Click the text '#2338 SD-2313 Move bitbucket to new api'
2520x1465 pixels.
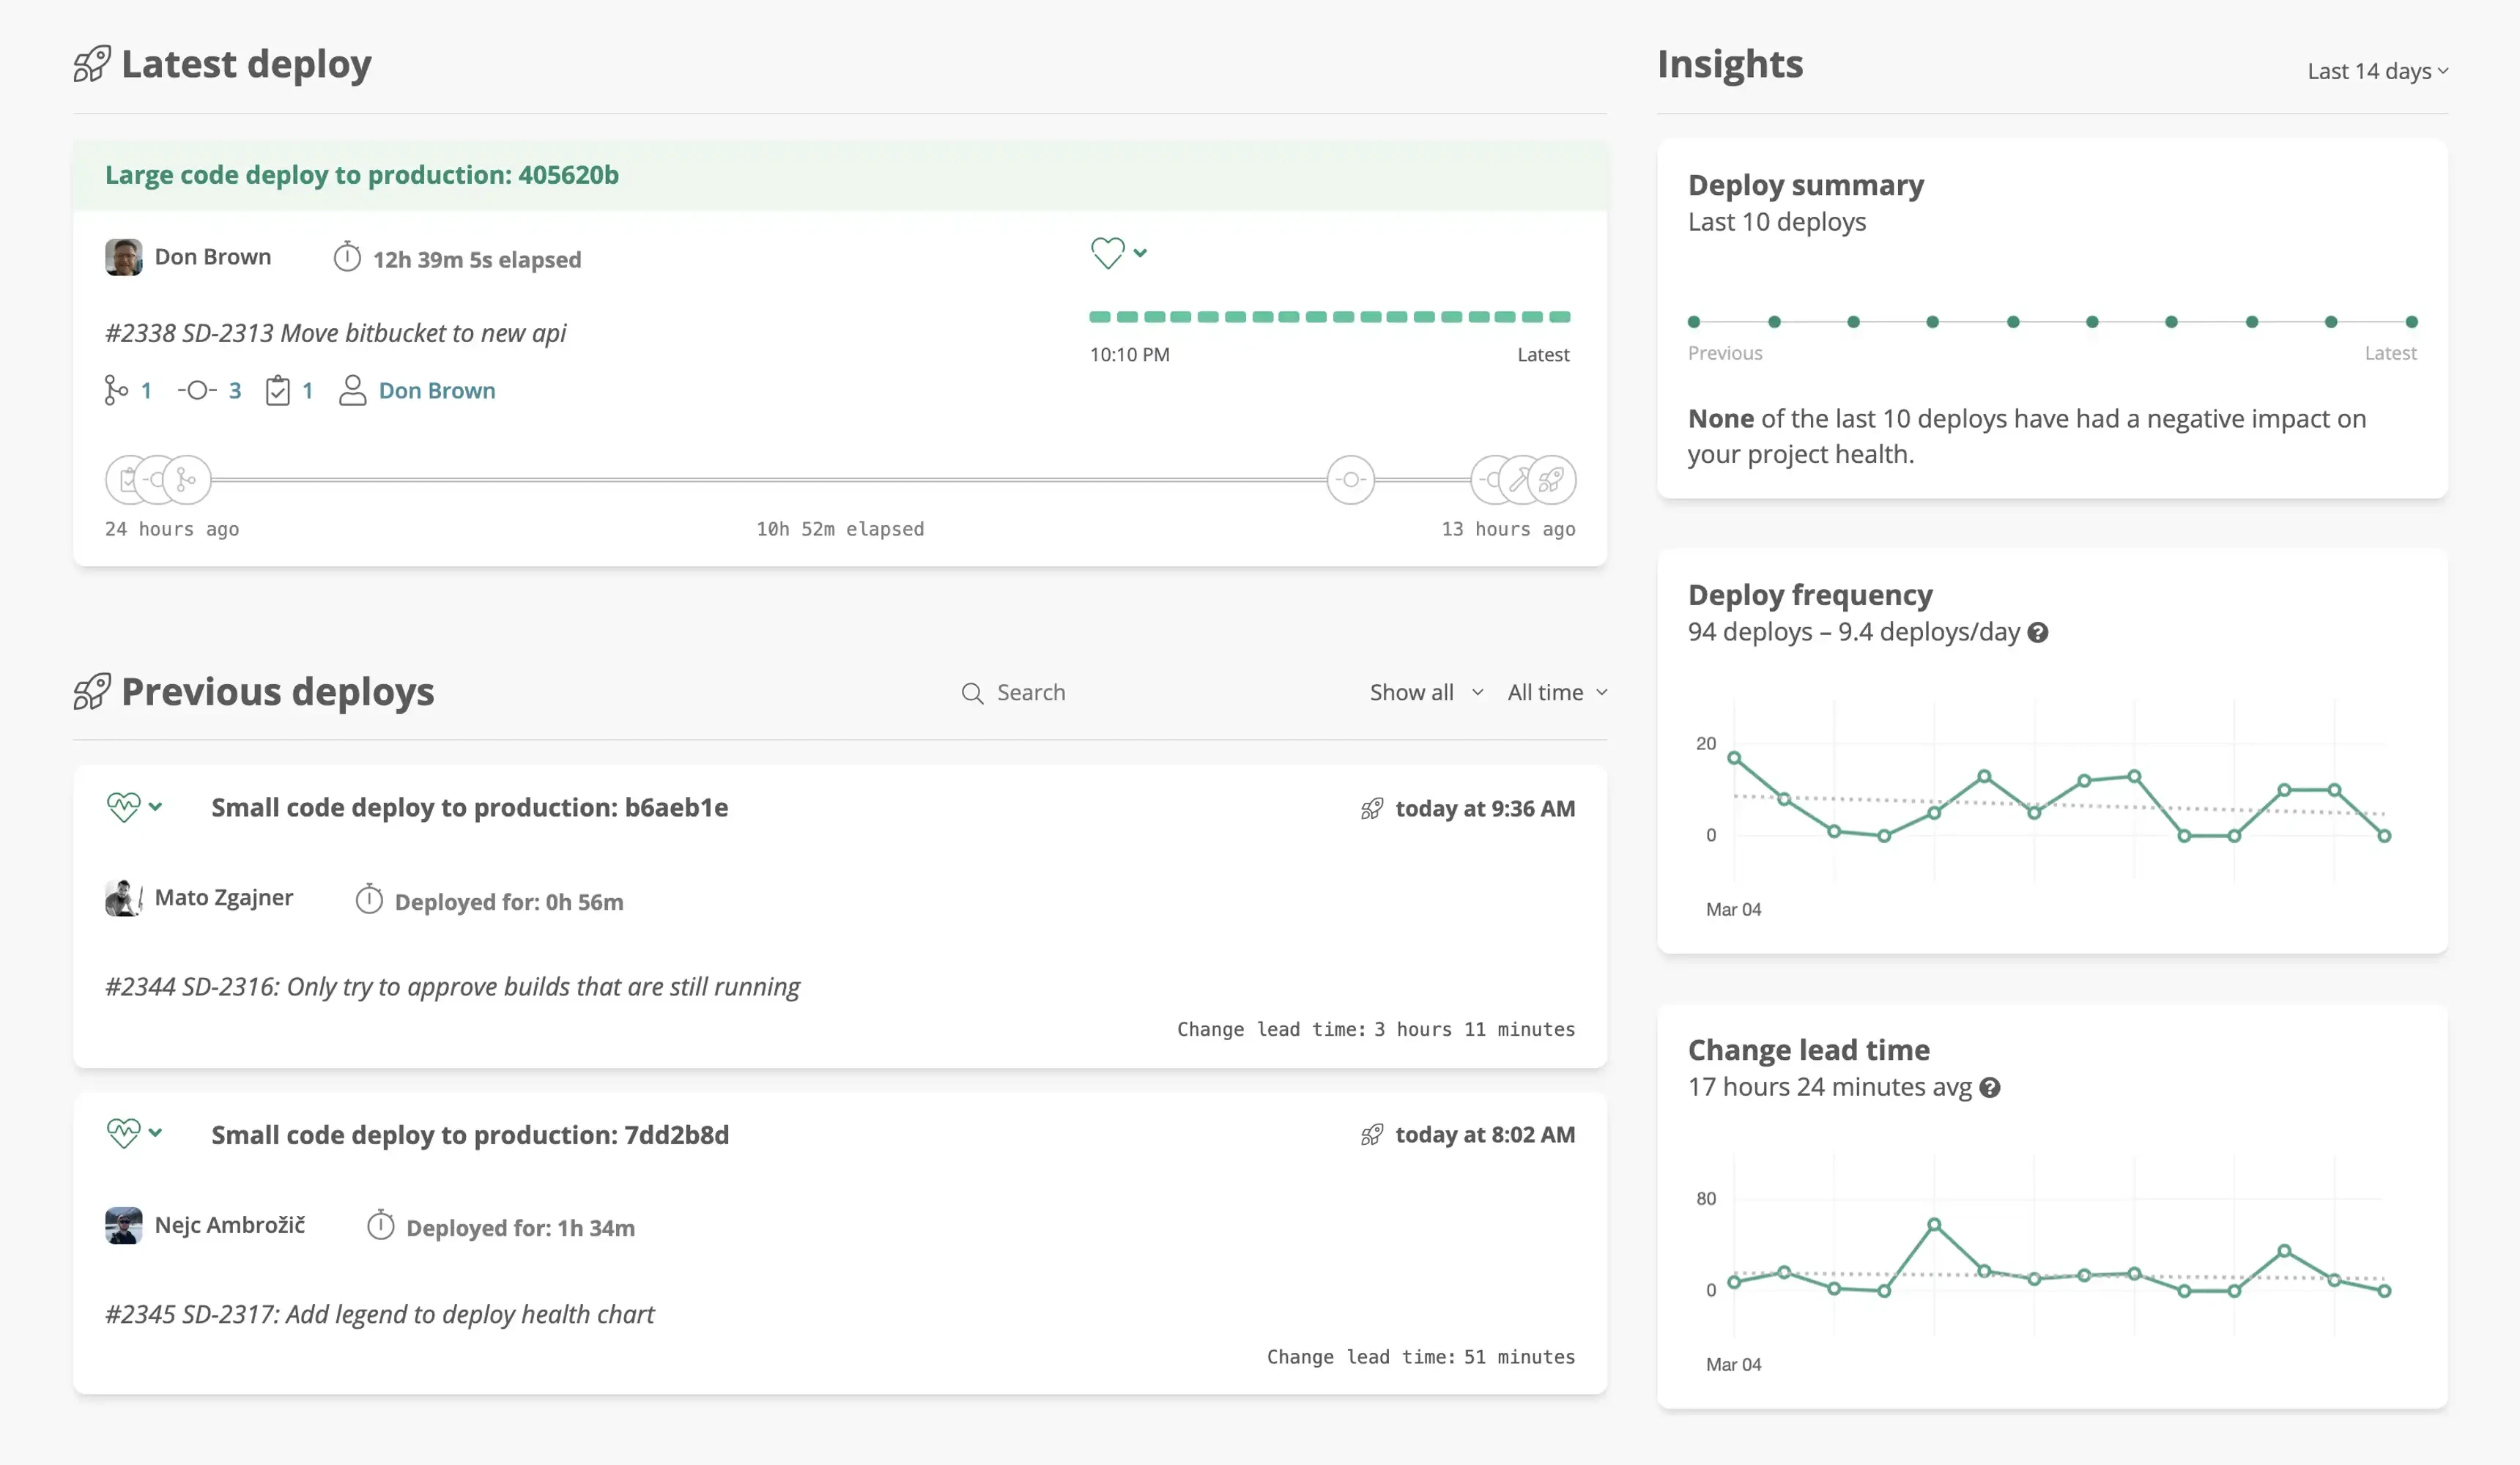pos(335,333)
